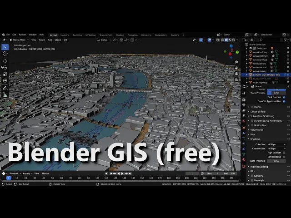Enable the Bloom checkbox
291x218 pixels.
[252, 107]
